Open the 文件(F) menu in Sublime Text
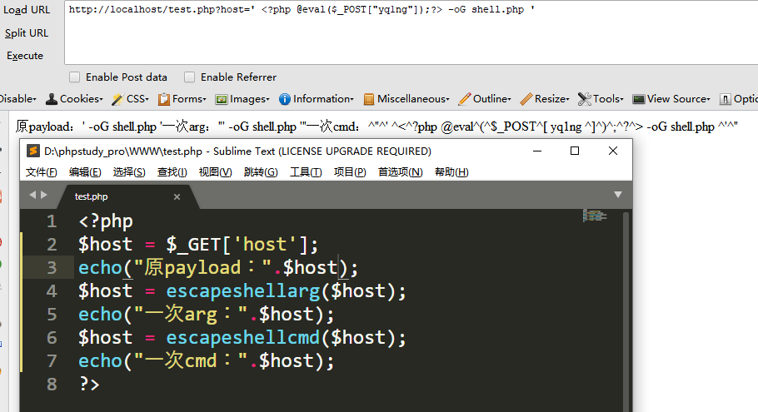The width and height of the screenshot is (758, 412). click(x=41, y=172)
